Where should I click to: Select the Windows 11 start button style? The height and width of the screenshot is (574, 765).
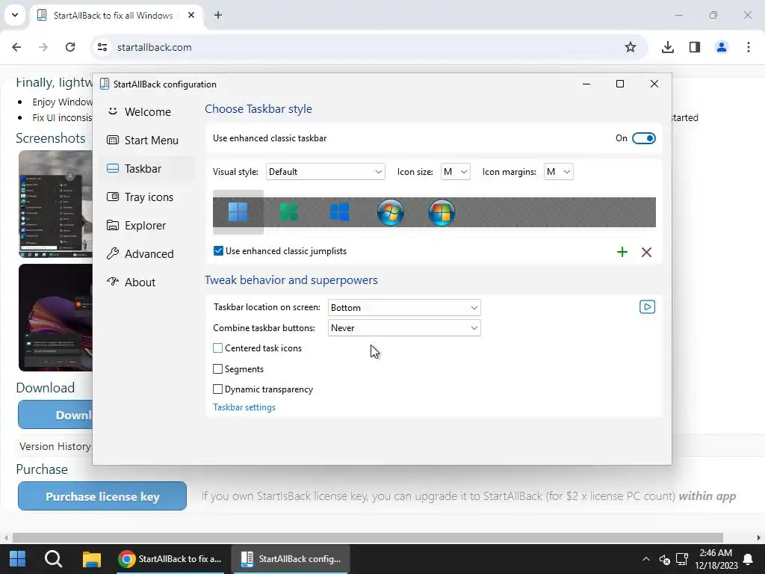coord(238,212)
